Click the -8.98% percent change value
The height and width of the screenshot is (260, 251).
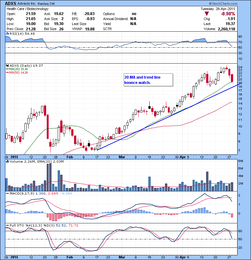(228, 14)
